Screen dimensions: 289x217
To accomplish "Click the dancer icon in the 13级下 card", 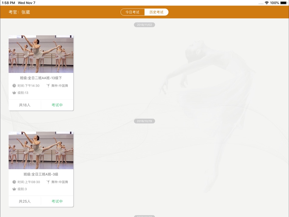I will pyautogui.click(x=48, y=86).
